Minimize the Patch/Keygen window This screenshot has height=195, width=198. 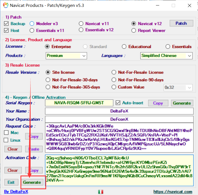tap(158, 5)
